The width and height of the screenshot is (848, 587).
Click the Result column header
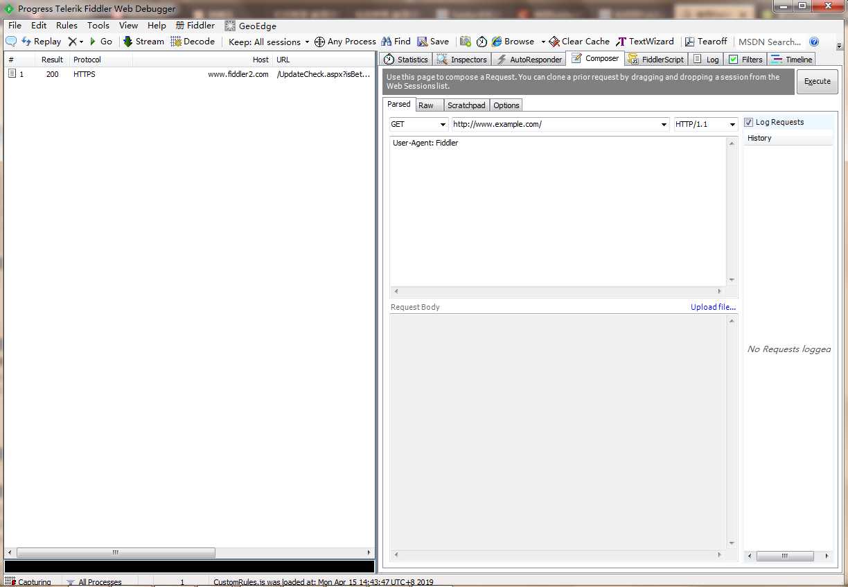[52, 60]
